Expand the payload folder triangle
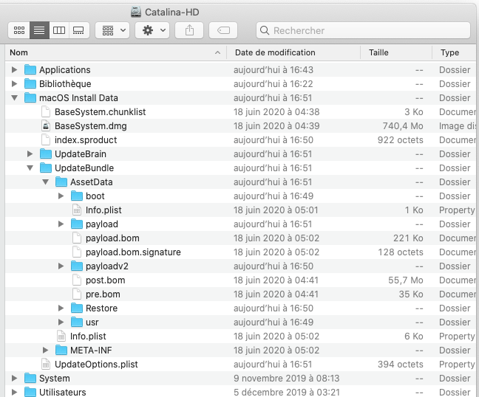The width and height of the screenshot is (479, 397). click(x=61, y=224)
